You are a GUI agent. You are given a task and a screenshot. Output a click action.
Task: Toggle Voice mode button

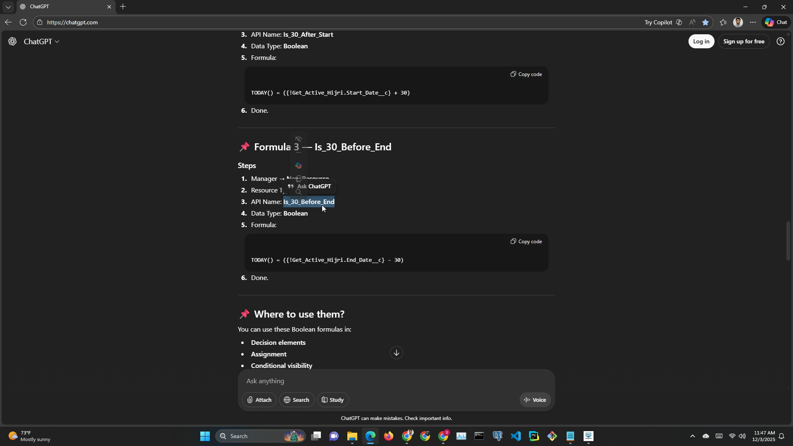coord(535,400)
